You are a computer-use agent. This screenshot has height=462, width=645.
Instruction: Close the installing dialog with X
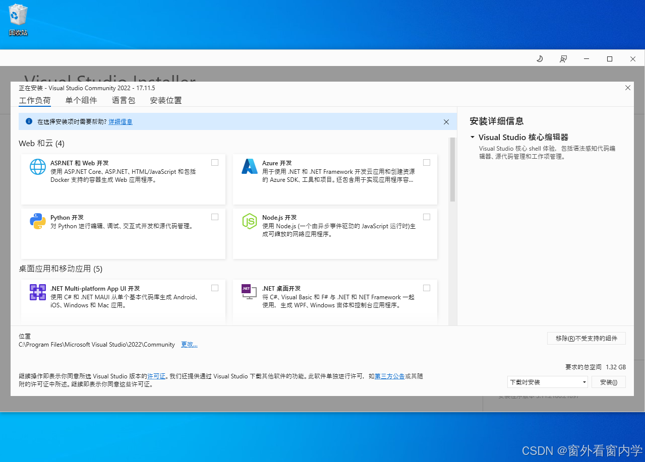click(x=628, y=88)
